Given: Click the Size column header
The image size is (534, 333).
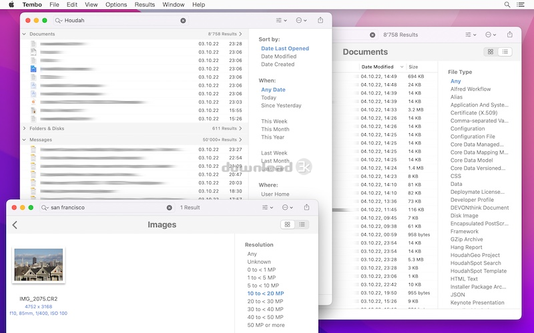Looking at the screenshot, I should click(413, 67).
